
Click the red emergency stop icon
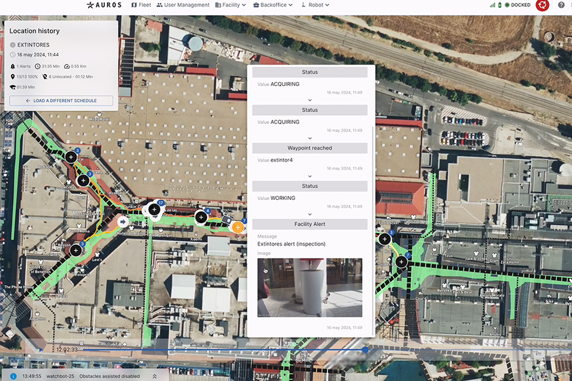pos(542,5)
